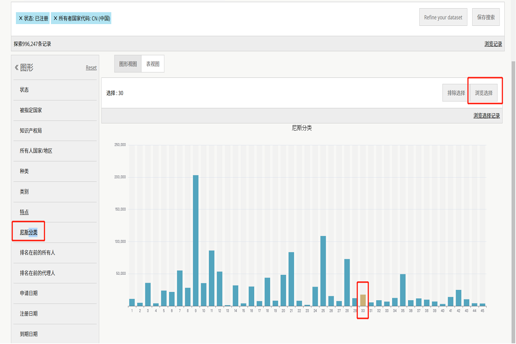Click the 尼斯分类 chart title
This screenshot has width=516, height=344.
pos(302,128)
